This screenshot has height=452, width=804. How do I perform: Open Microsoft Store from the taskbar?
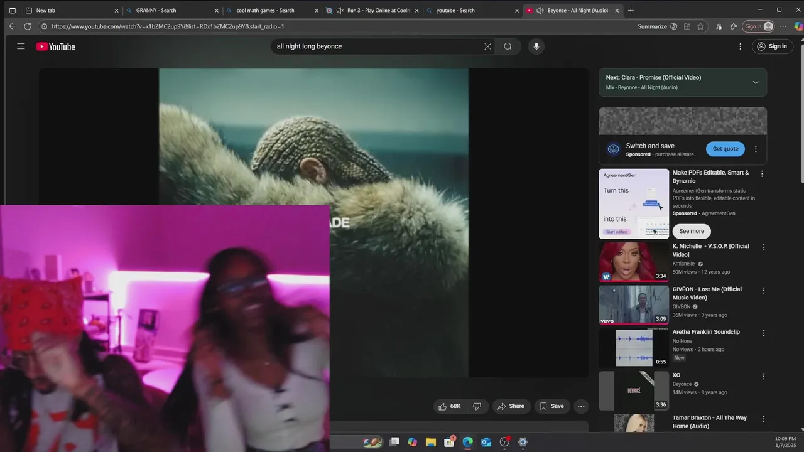pos(449,442)
